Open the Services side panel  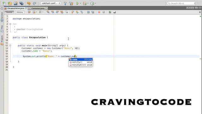(x=2, y=17)
